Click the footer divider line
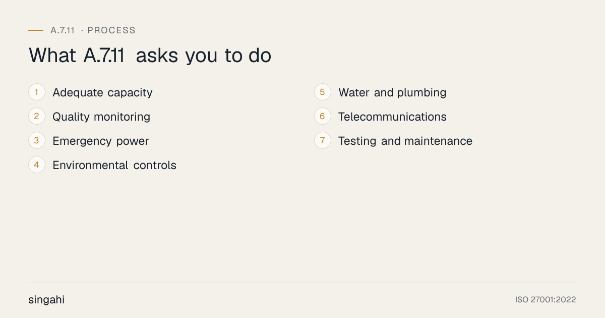This screenshot has width=605, height=318. 302,283
